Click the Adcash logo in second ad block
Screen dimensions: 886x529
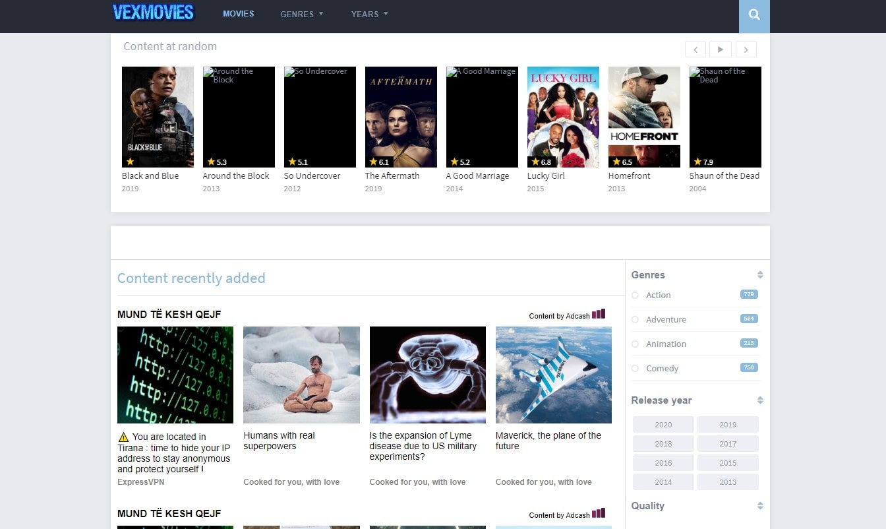(599, 513)
